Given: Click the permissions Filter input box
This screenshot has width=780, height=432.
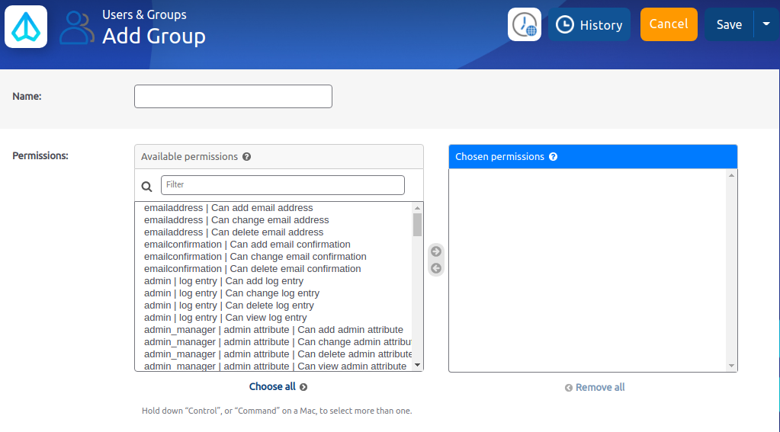Looking at the screenshot, I should click(x=282, y=185).
